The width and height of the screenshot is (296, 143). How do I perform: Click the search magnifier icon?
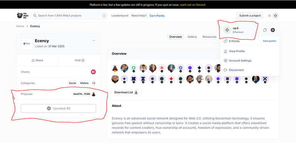35,16
